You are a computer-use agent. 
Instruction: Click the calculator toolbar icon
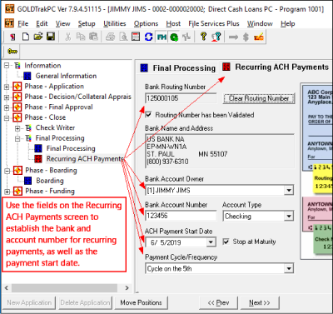coord(136,37)
